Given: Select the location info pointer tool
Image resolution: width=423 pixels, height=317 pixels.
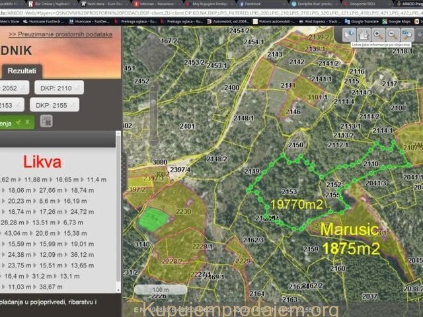Looking at the screenshot, I should coord(350,34).
